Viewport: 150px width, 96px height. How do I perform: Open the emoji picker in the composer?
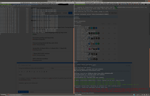point(42,71)
